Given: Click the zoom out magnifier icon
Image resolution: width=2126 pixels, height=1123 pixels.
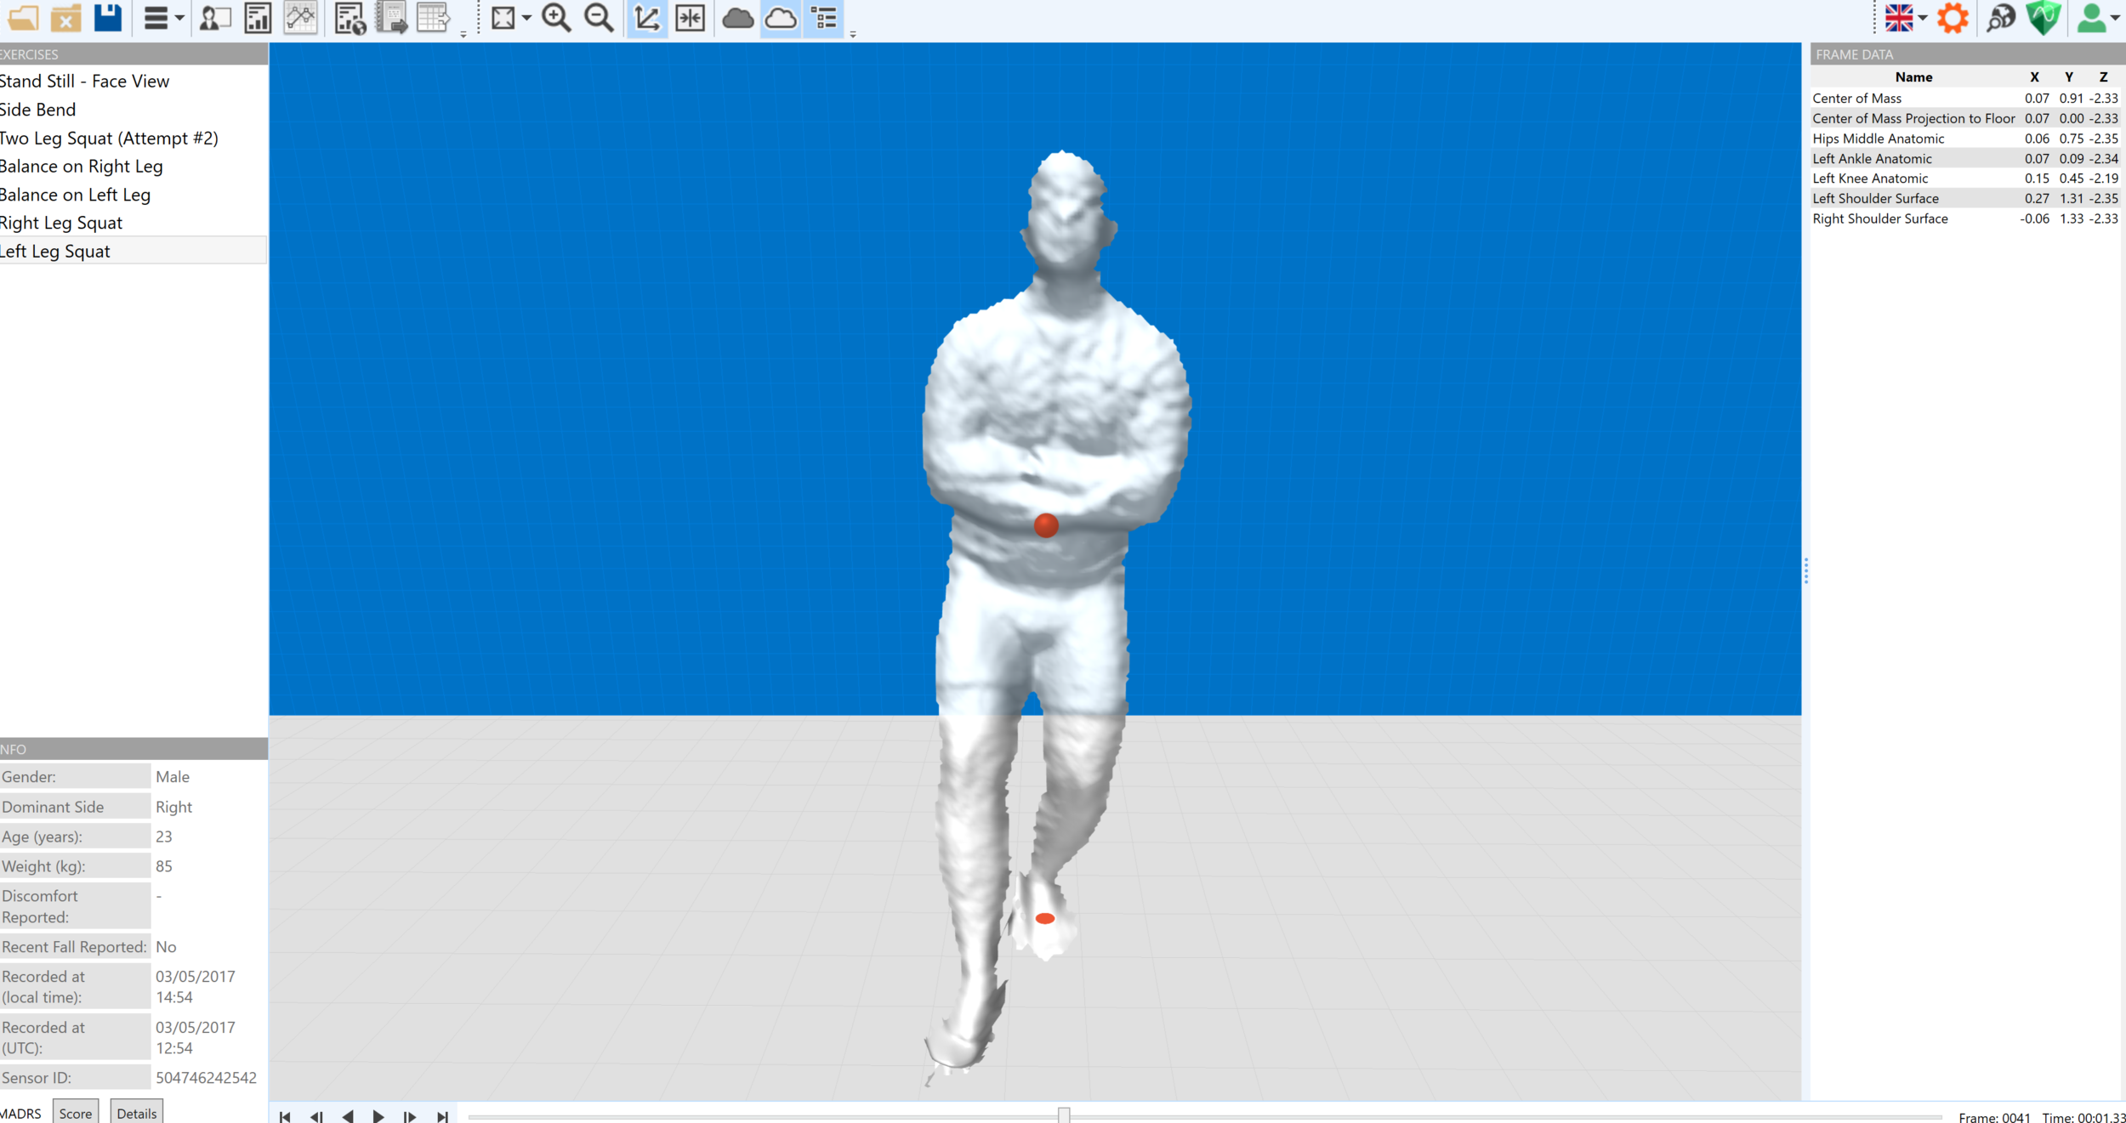Looking at the screenshot, I should pos(599,18).
